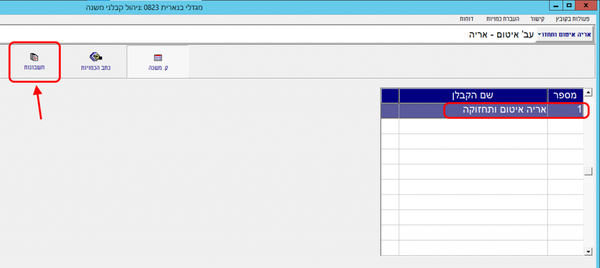Click the blank header cell left of שם הקבלן
The width and height of the screenshot is (600, 268).
390,96
